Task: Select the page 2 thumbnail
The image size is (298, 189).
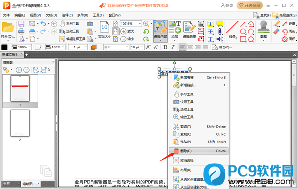Action: coord(20,123)
